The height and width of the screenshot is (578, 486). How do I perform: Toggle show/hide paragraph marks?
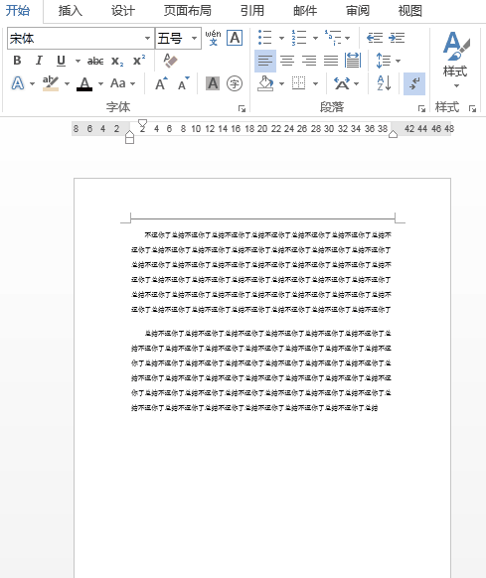(414, 83)
